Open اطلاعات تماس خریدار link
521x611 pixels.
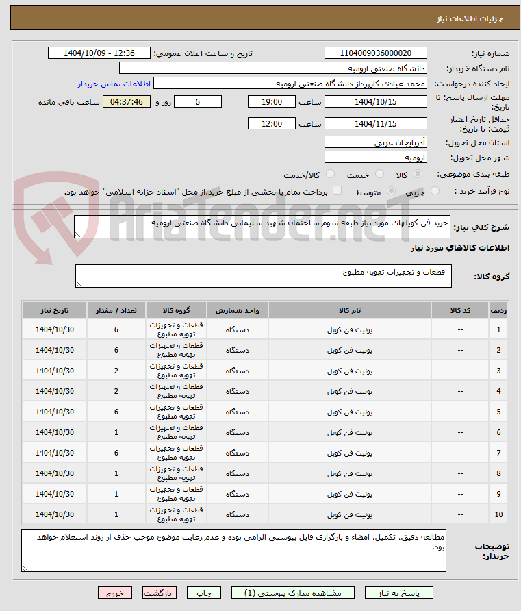coord(114,84)
